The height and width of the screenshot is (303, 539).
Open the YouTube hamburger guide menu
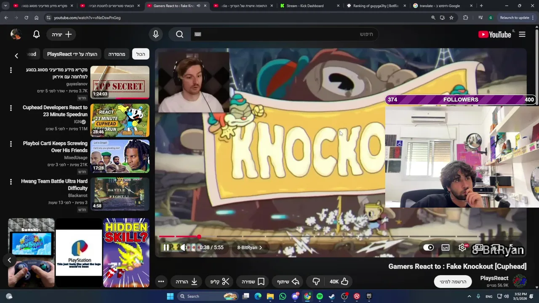(x=522, y=35)
